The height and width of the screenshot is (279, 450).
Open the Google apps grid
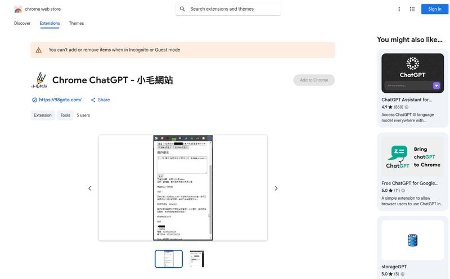coord(412,9)
